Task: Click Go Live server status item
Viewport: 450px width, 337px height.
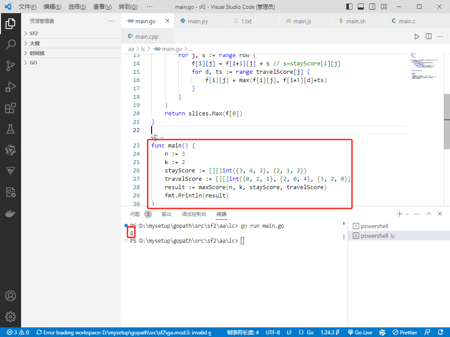Action: (x=360, y=333)
